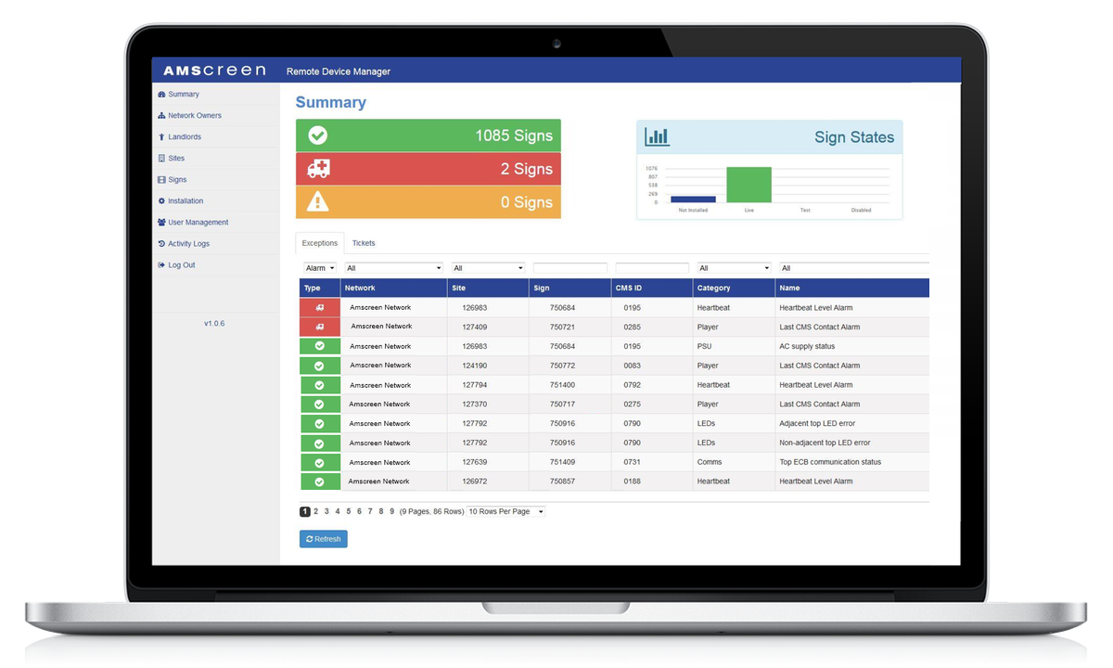This screenshot has width=1113, height=668.
Task: Switch to the Tickets tab
Action: pos(364,243)
